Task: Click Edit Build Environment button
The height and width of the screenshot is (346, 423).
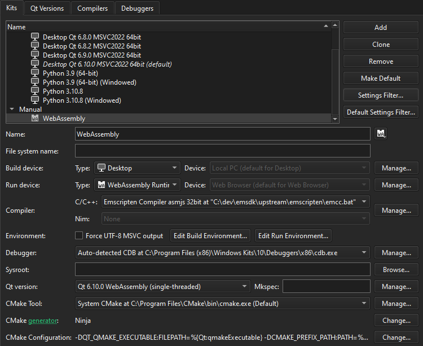Action: pos(210,236)
